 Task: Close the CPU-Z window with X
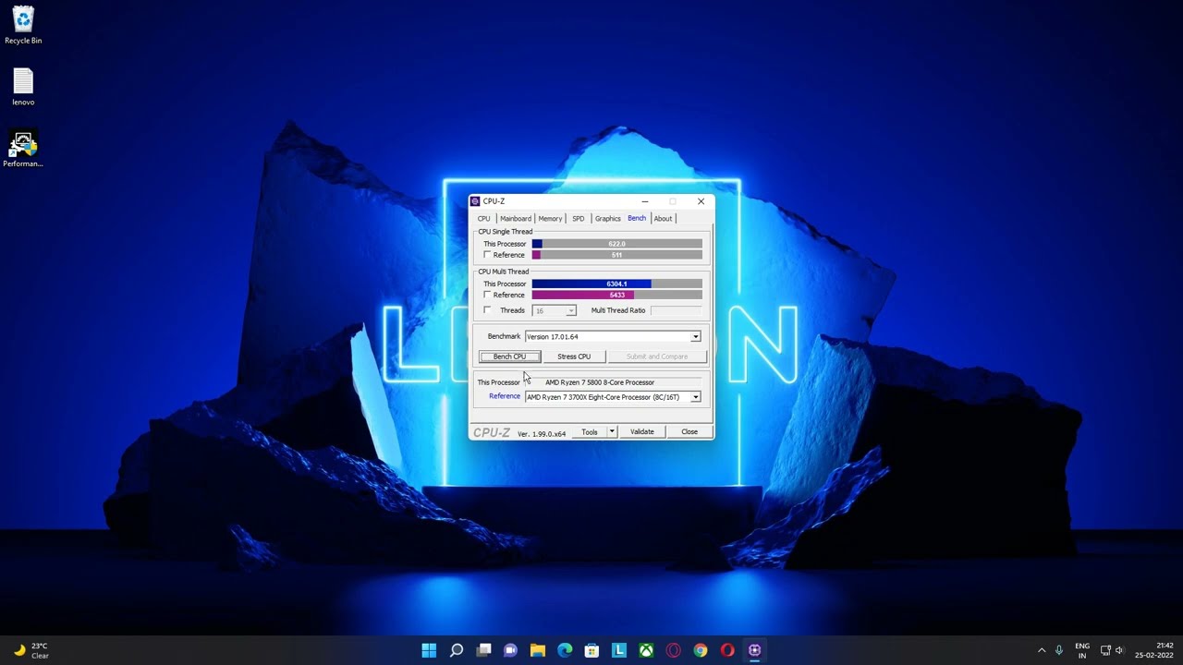point(701,201)
